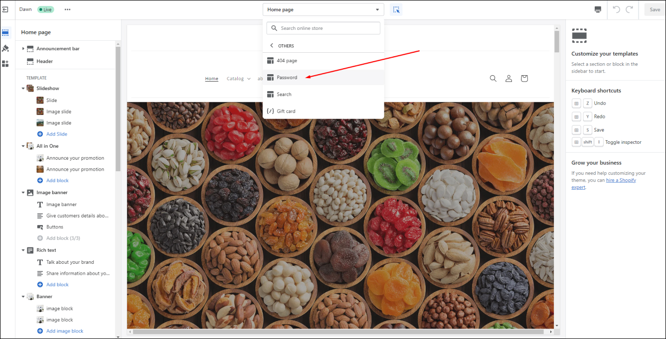
Task: Open the Theme settings paintbrush icon
Action: pos(5,48)
